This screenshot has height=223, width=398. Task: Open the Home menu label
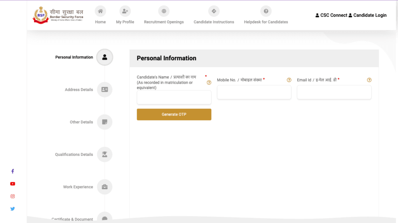pyautogui.click(x=101, y=22)
